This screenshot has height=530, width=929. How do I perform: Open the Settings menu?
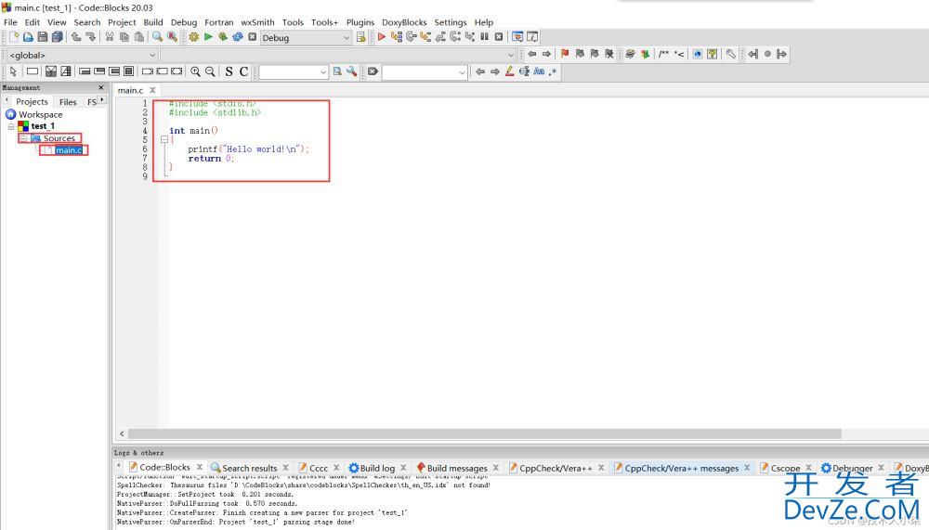(x=451, y=22)
